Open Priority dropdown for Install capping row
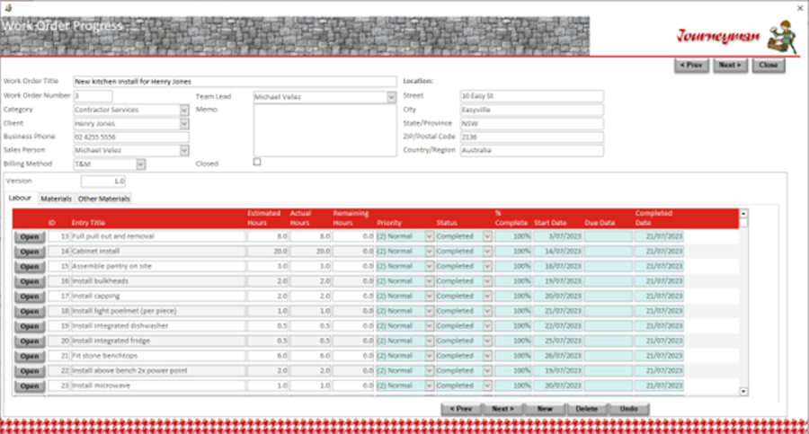Viewport: 809px width, 434px height. [x=430, y=297]
